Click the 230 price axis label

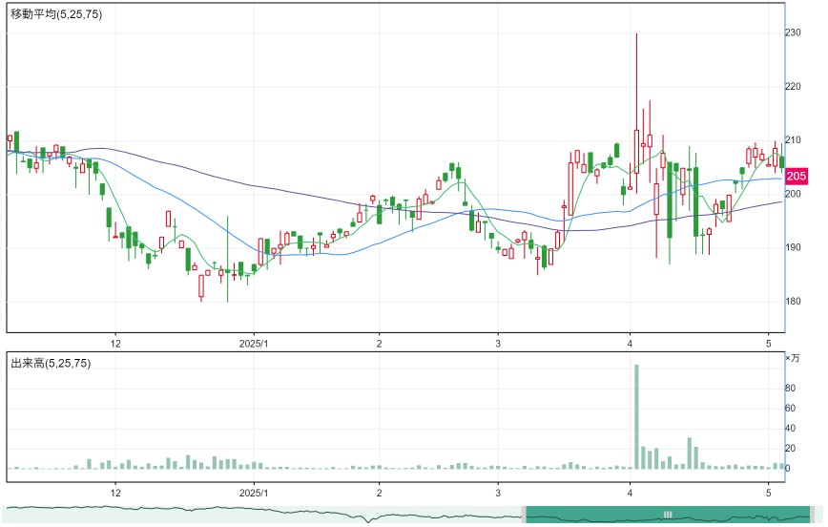[x=793, y=32]
